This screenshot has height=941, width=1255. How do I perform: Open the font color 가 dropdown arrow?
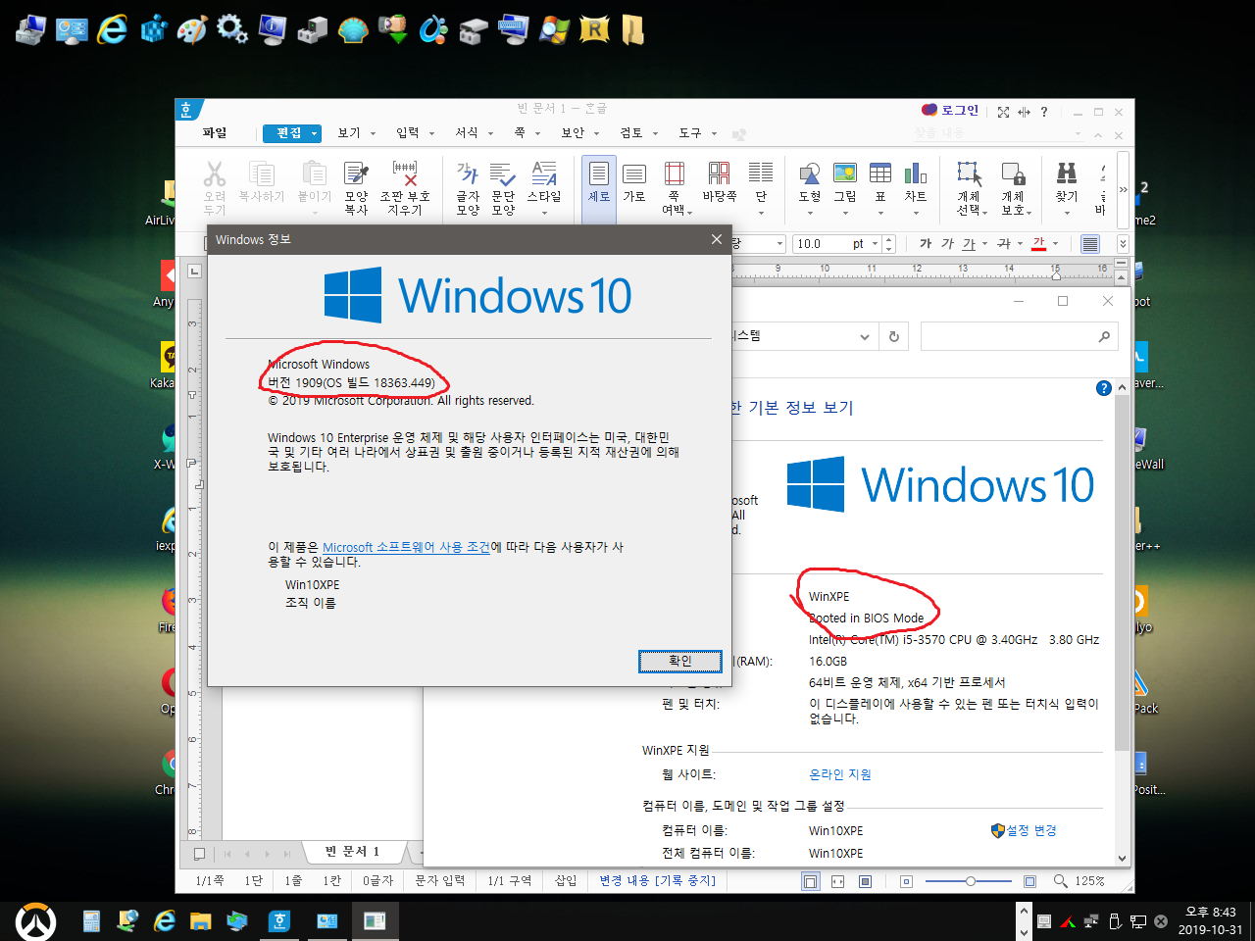click(x=1055, y=243)
